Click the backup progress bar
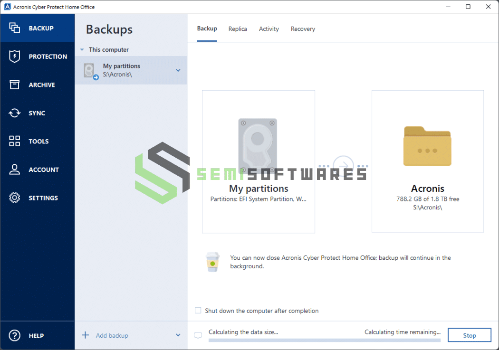499x350 pixels. tap(324, 340)
